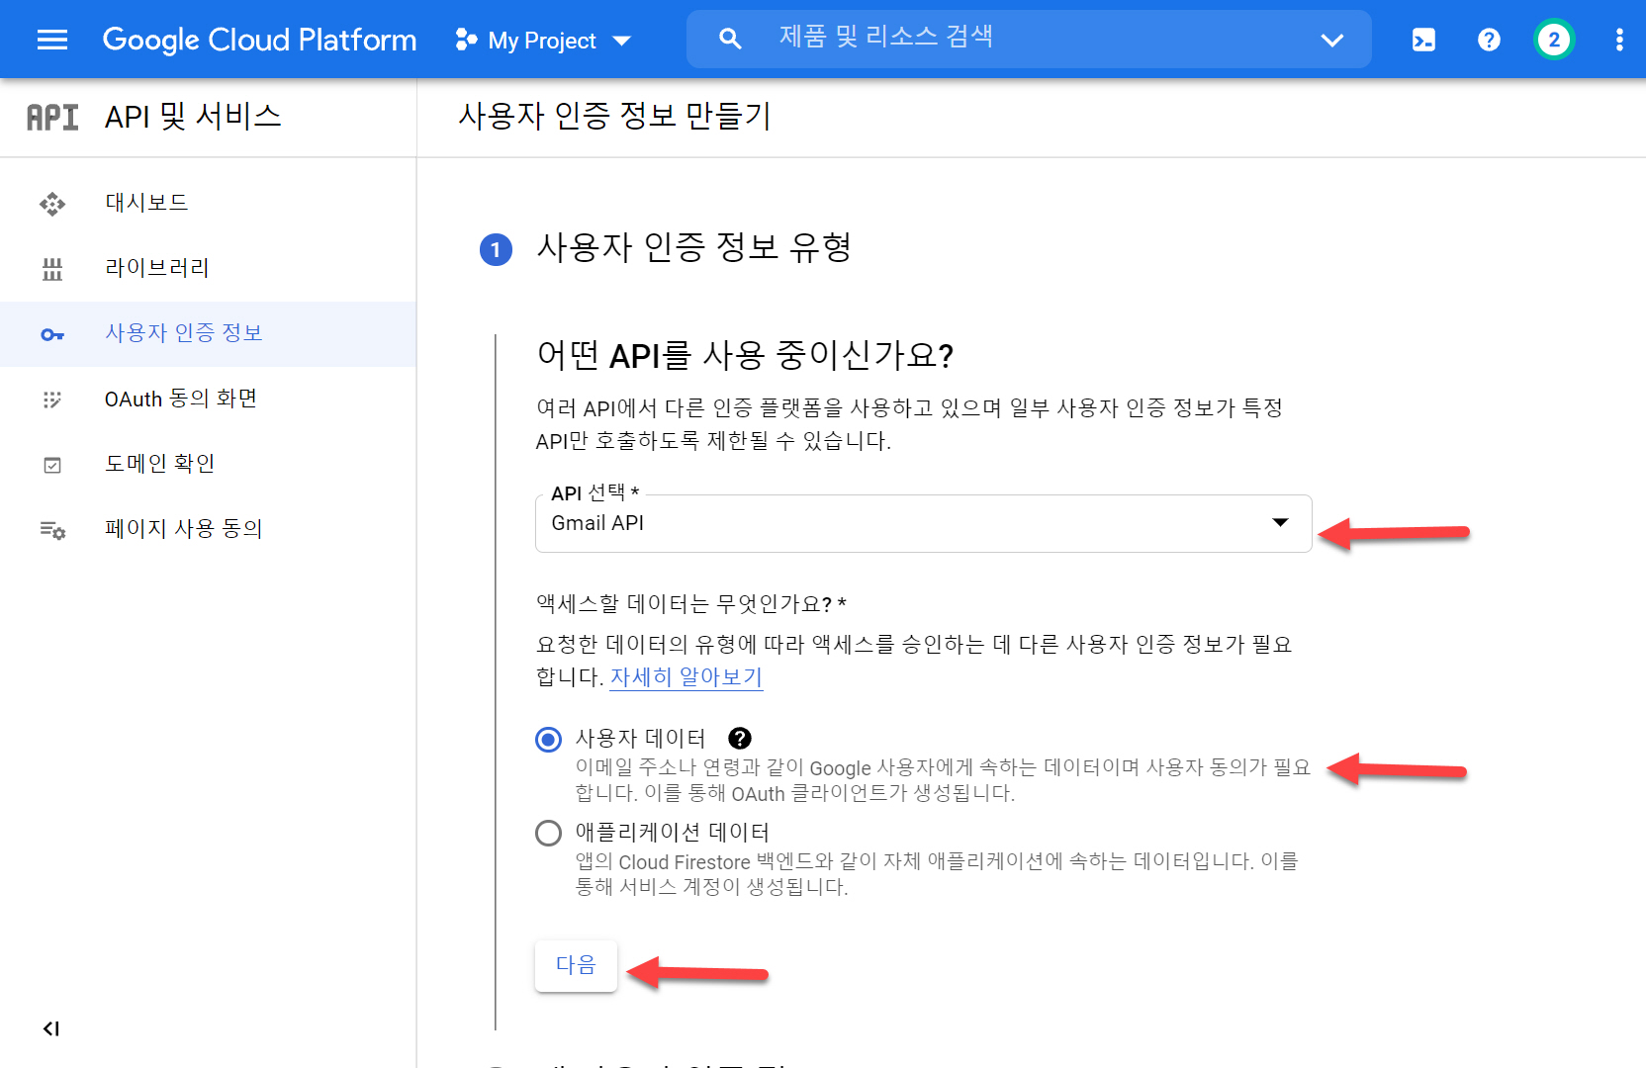Activate the Cloud Shell terminal icon
The image size is (1646, 1068).
click(1423, 40)
